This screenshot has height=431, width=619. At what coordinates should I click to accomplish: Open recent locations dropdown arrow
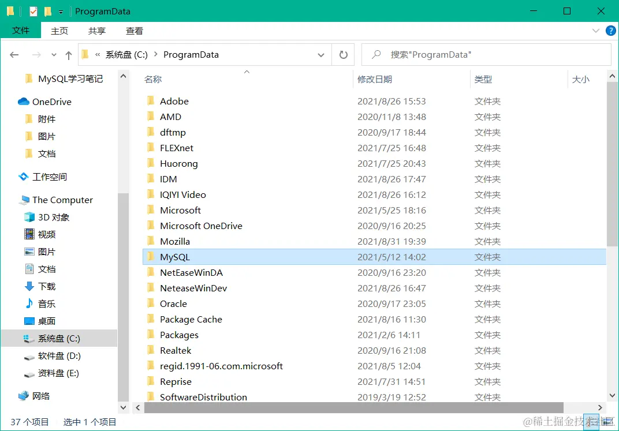click(54, 55)
